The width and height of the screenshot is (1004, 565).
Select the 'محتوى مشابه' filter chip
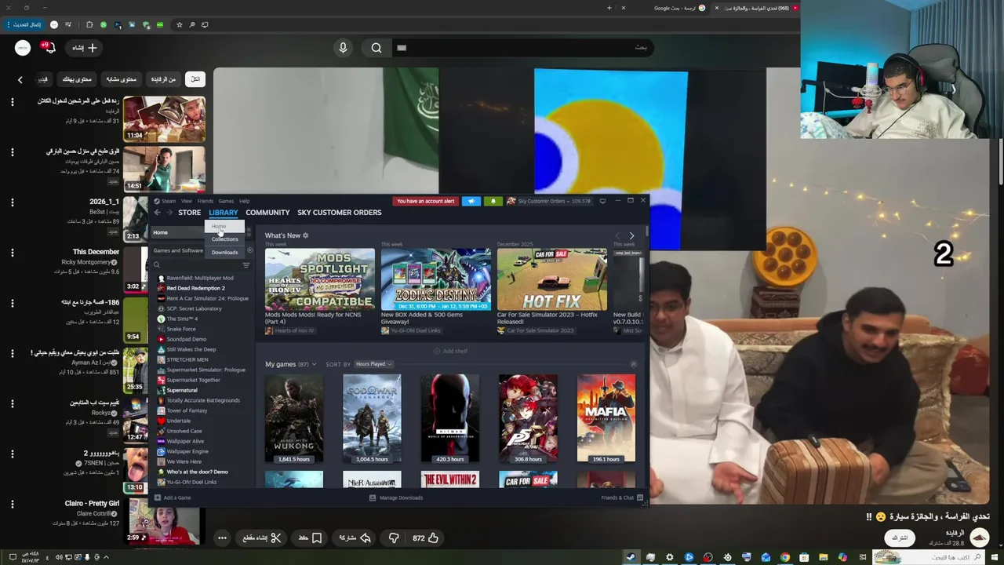click(x=121, y=79)
